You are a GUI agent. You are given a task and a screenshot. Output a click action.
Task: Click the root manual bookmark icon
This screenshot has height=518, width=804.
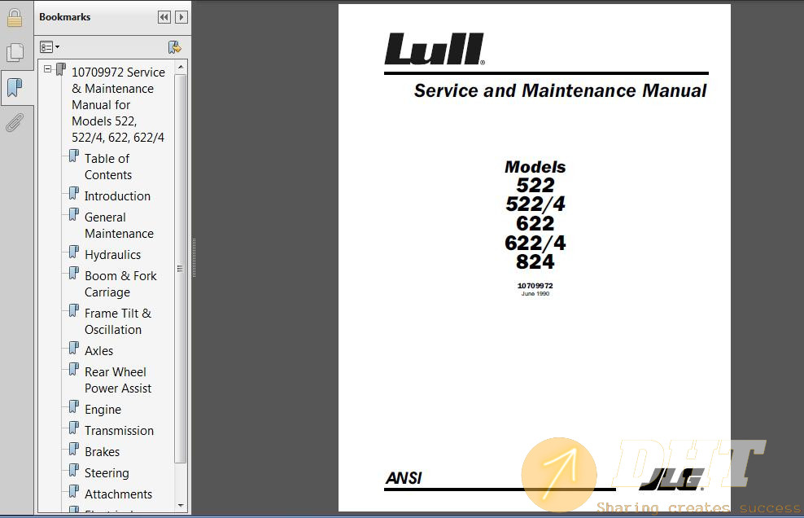pos(61,70)
